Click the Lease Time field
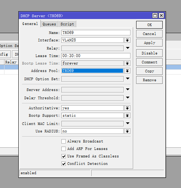 coord(96,56)
